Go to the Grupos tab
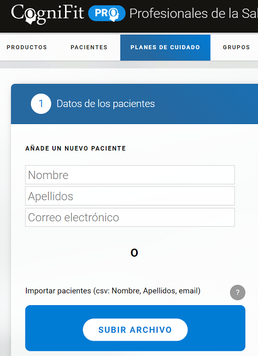 (236, 47)
